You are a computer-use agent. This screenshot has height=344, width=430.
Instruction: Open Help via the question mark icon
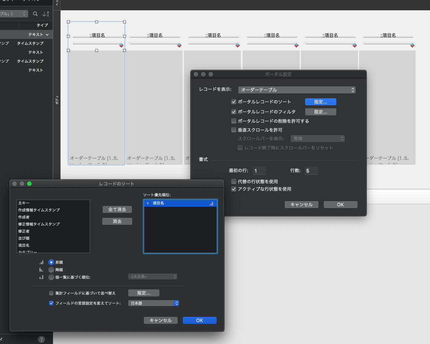[x=41, y=339]
